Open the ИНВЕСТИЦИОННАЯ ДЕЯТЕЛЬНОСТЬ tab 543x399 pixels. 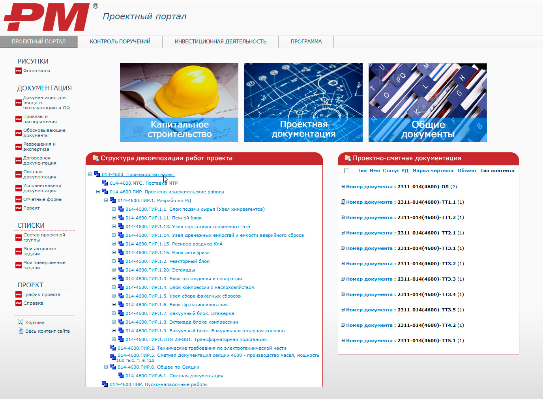pyautogui.click(x=221, y=41)
